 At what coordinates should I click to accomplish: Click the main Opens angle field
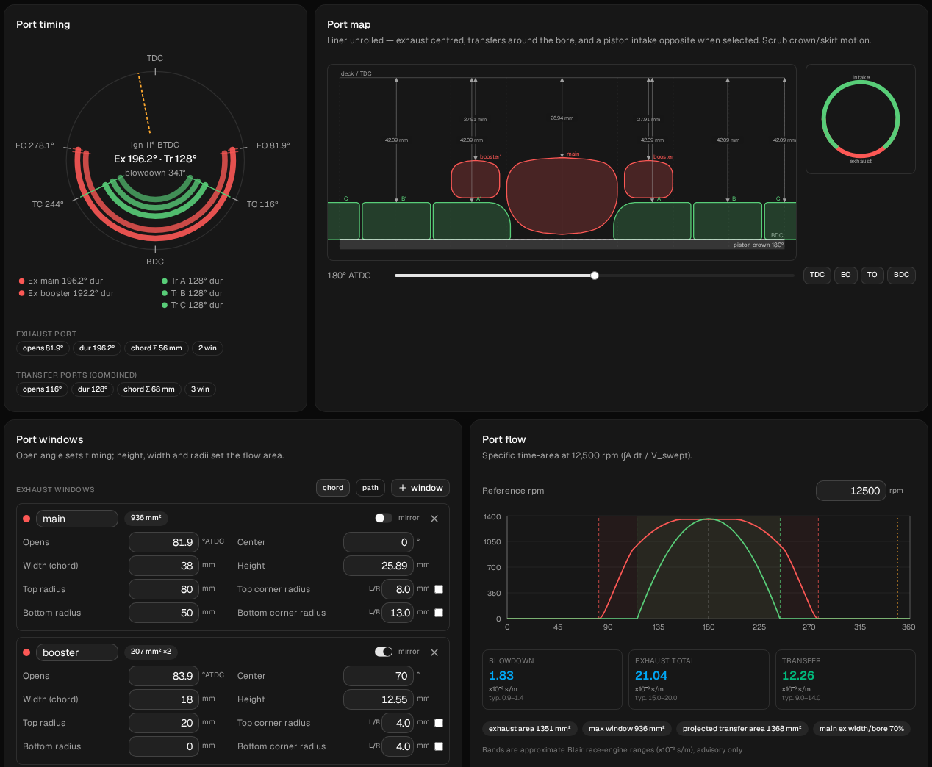(x=164, y=542)
